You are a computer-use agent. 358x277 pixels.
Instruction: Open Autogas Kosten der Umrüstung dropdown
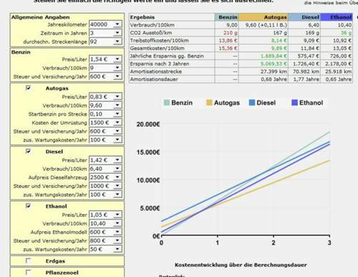pos(117,123)
